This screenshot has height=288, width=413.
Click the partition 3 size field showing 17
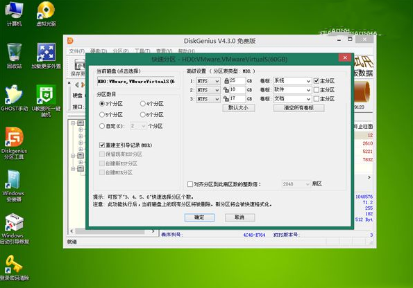tap(237, 99)
